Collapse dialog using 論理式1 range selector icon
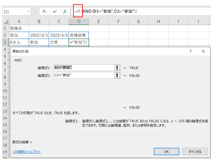Image resolution: width=214 pixels, height=161 pixels. 117,67
